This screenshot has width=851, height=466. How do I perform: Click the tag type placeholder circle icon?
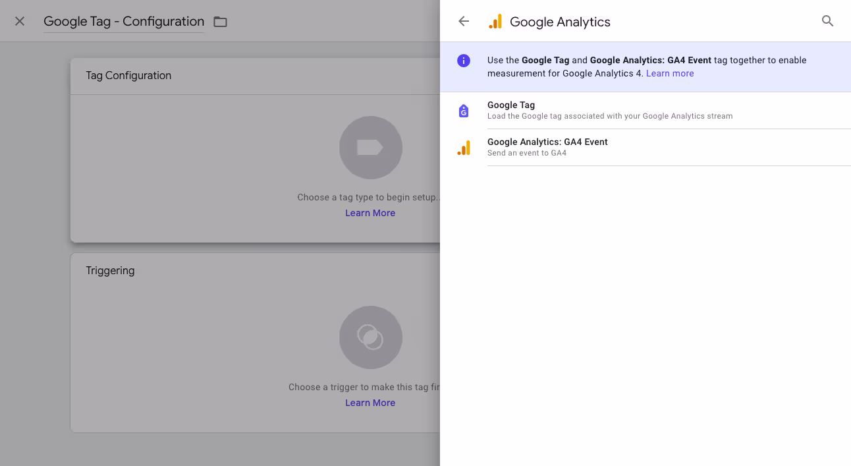tap(371, 148)
